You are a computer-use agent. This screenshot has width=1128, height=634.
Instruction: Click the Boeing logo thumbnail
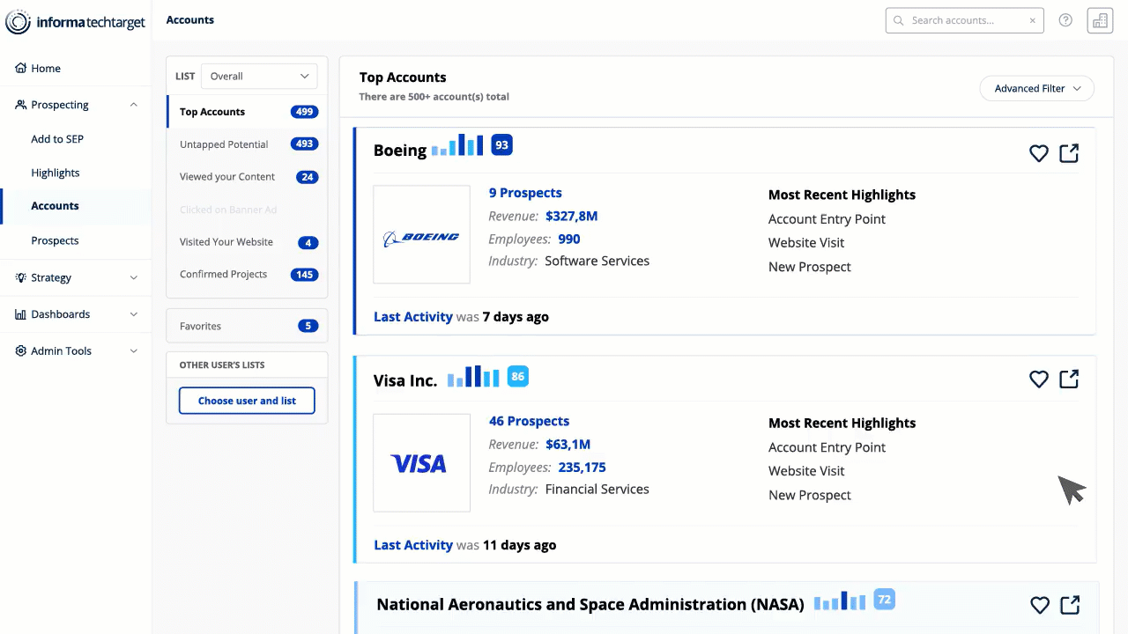pos(421,234)
